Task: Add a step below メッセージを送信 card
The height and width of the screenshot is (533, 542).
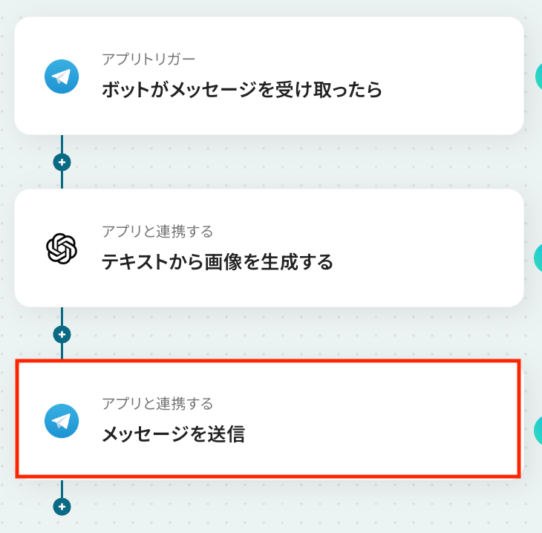Action: coord(62,507)
